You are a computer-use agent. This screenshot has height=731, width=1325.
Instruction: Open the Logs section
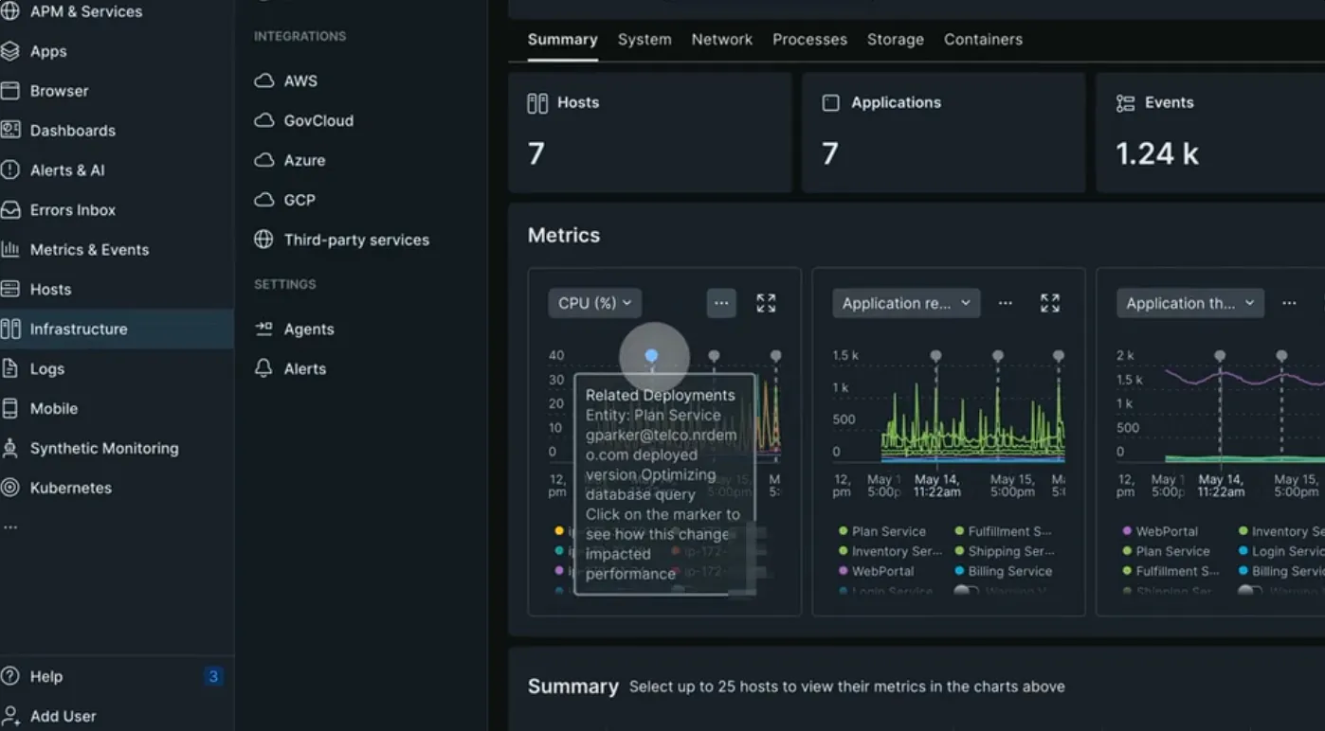tap(46, 369)
